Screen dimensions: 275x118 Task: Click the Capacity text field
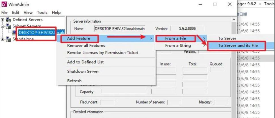[124, 92]
